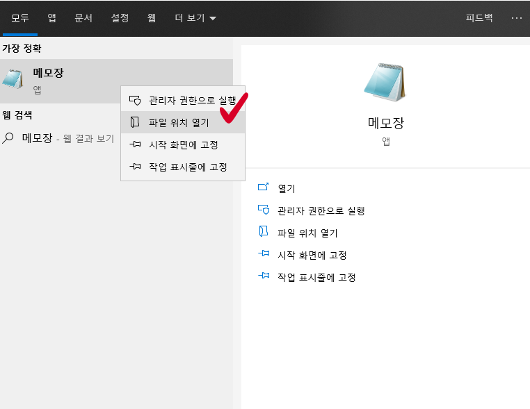Viewport: 530px width, 409px height.
Task: Click the large 메모장 icon in preview pane
Action: coord(385,82)
